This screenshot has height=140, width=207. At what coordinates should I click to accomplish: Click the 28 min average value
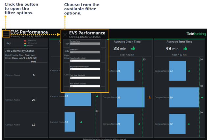(x=120, y=49)
